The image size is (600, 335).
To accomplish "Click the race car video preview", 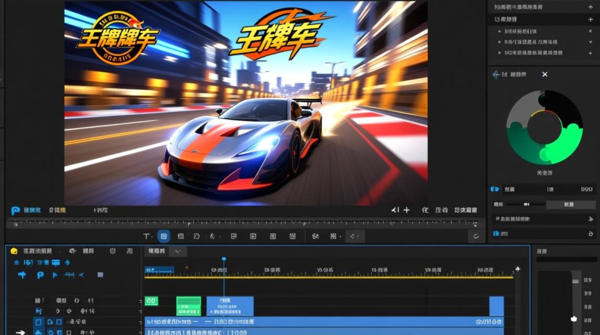I will tap(246, 103).
